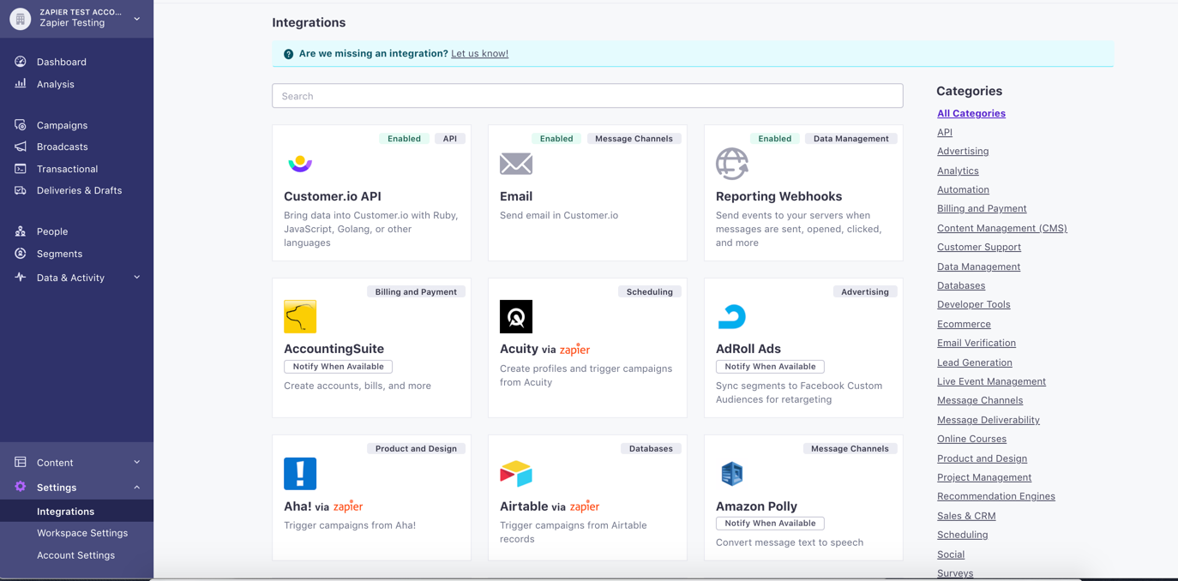Open the Reporting Webhooks globe icon
The image size is (1178, 581).
click(x=731, y=162)
